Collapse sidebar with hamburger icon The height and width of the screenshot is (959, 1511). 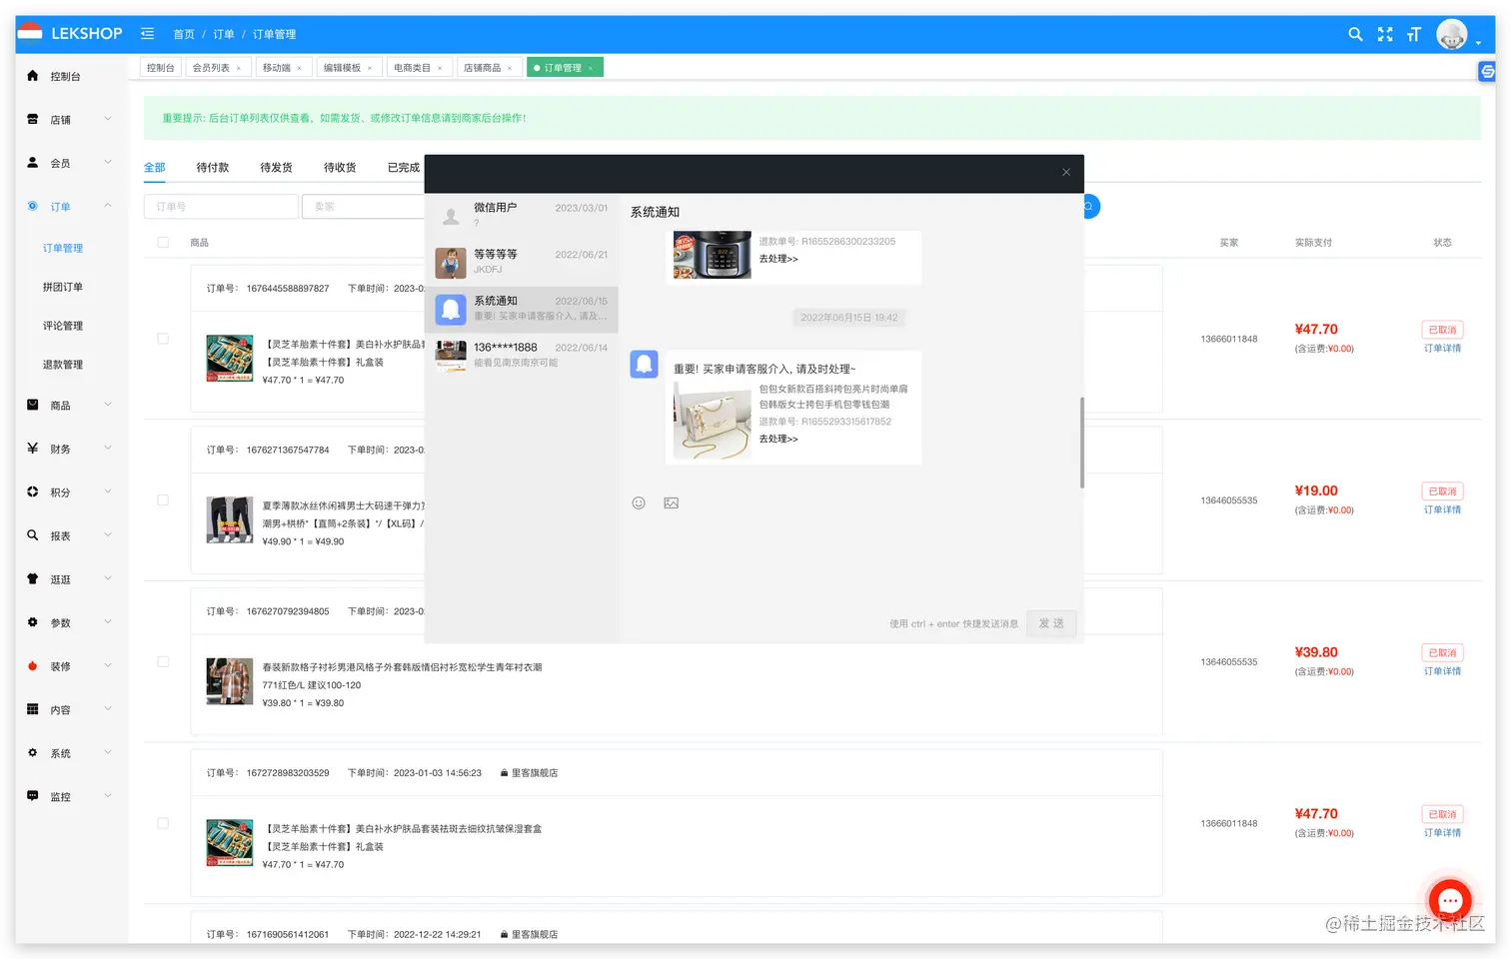coord(148,33)
